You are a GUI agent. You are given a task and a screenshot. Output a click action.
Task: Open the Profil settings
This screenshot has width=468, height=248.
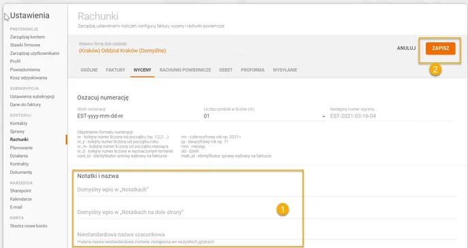point(15,61)
